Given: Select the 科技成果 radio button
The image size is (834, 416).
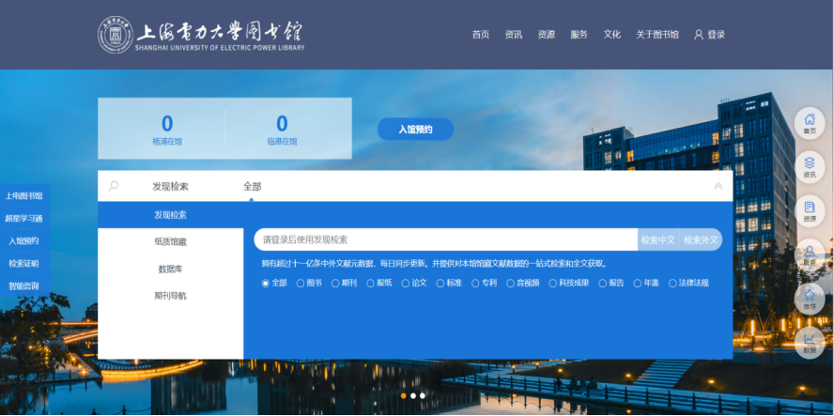Looking at the screenshot, I should (x=552, y=284).
